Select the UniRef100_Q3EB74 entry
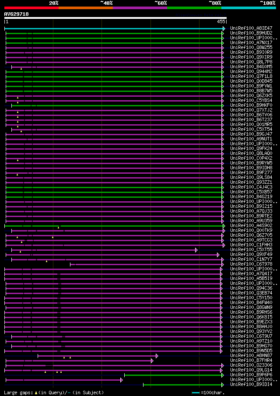Viewport: 280px width, 396px height. point(251,293)
